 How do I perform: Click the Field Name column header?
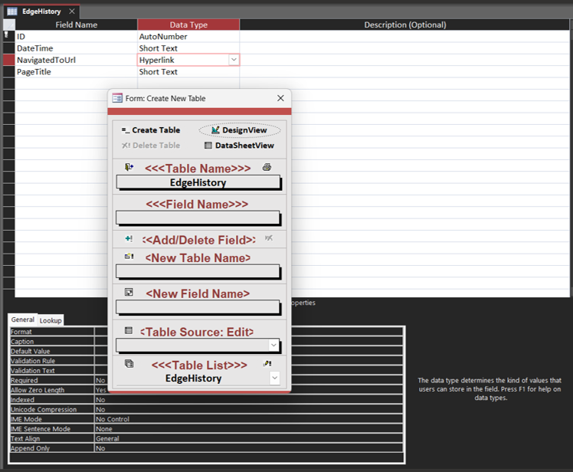click(x=76, y=25)
